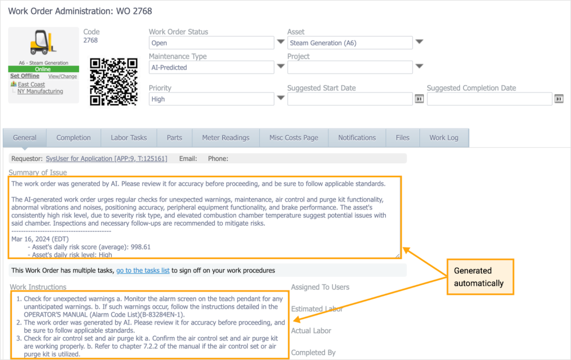
Task: Expand the Priority dropdown
Action: 281,99
